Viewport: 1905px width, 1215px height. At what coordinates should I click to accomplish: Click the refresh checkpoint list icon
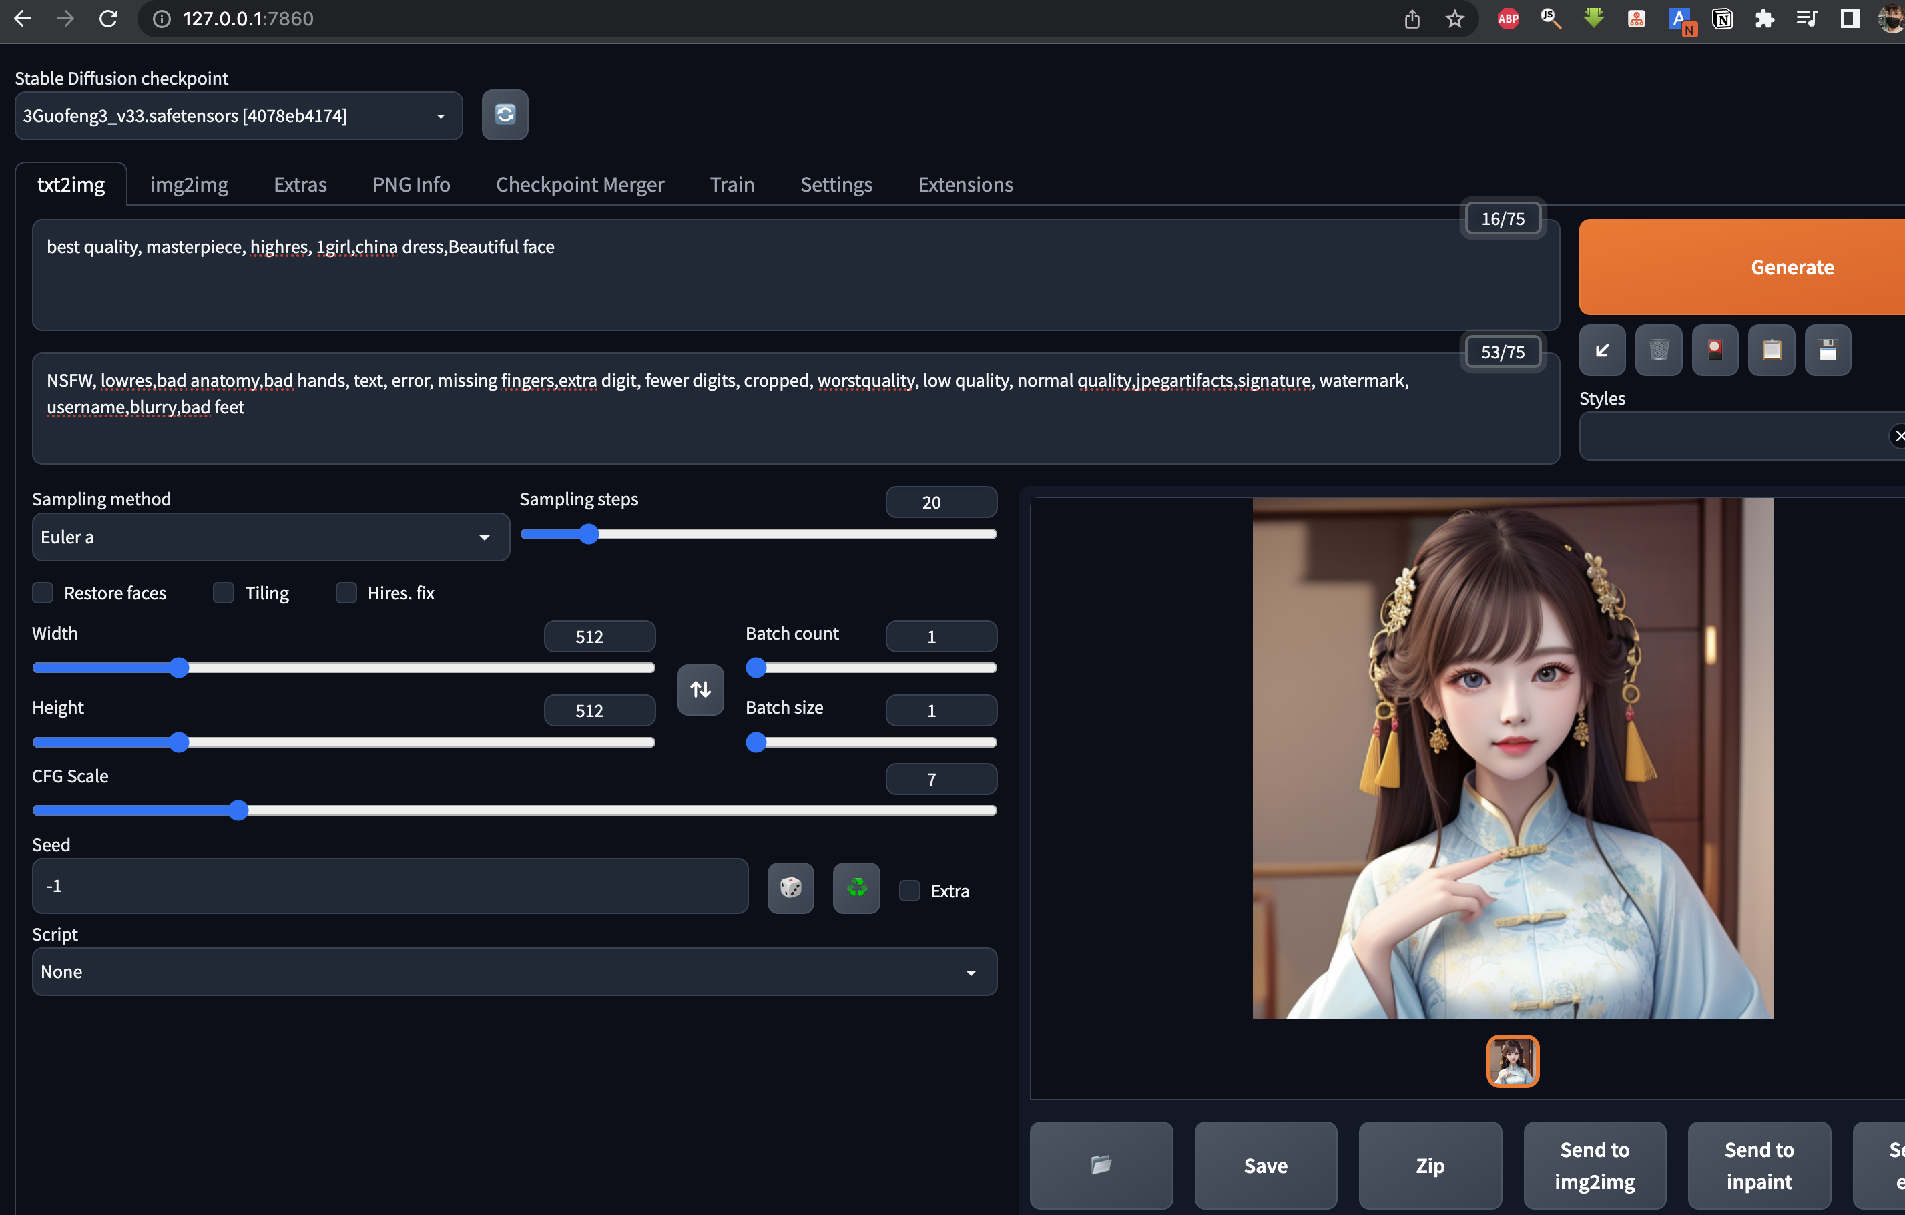505,115
